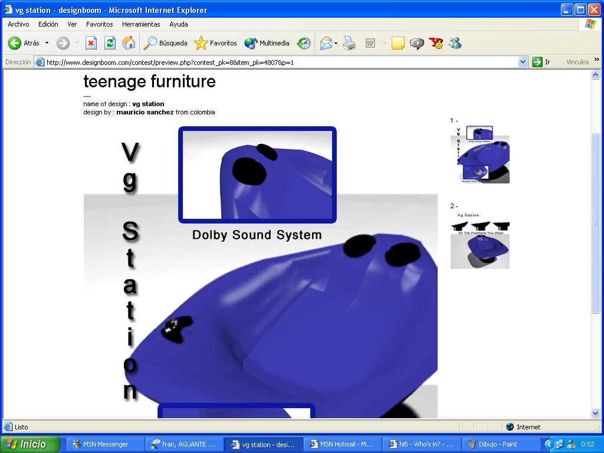This screenshot has width=604, height=453.
Task: Open the Herramientas menu
Action: pyautogui.click(x=141, y=24)
